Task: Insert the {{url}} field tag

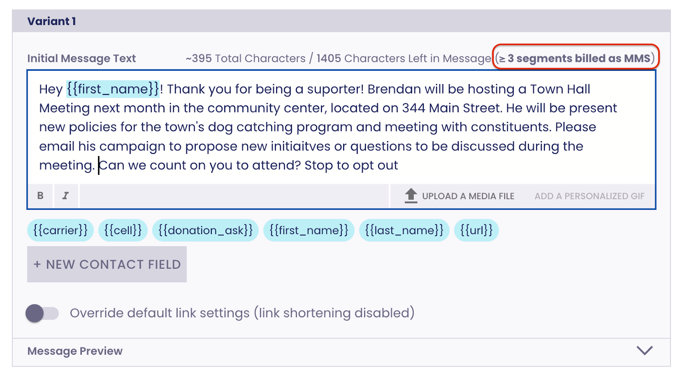Action: coord(476,230)
